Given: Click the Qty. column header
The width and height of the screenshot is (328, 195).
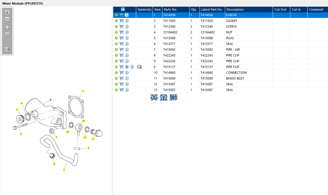Looking at the screenshot, I should click(194, 10).
